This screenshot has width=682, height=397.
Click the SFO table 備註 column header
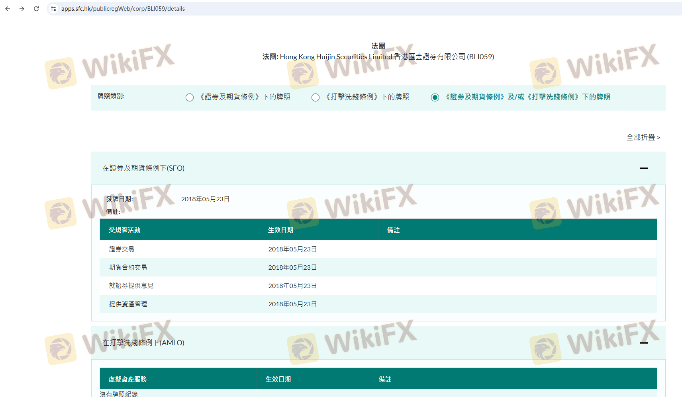394,230
